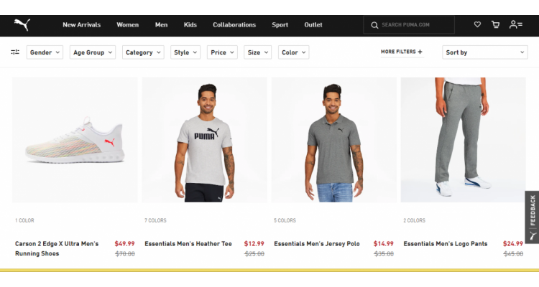Image resolution: width=539 pixels, height=287 pixels.
Task: Expand the Color filter dropdown
Action: pos(293,52)
